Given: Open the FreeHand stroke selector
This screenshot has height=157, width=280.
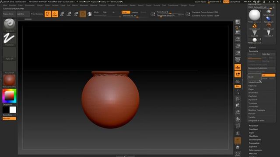Looking at the screenshot, I should 9,39.
